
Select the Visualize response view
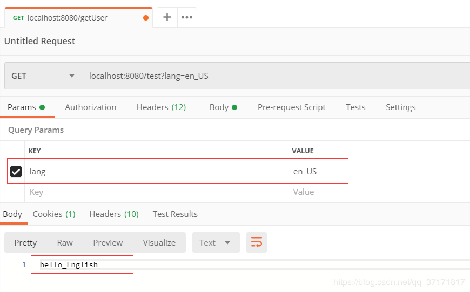[159, 242]
